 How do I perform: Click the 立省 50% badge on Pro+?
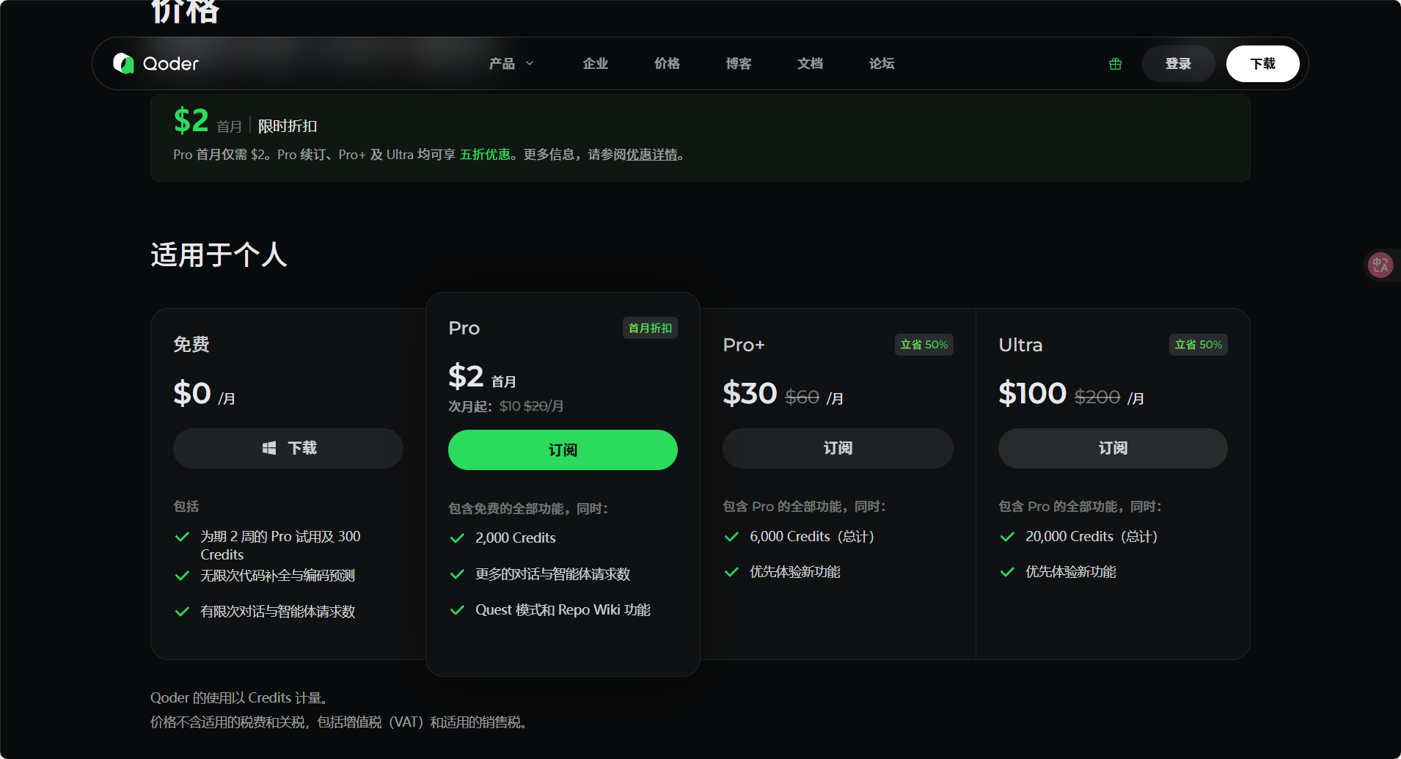(924, 345)
